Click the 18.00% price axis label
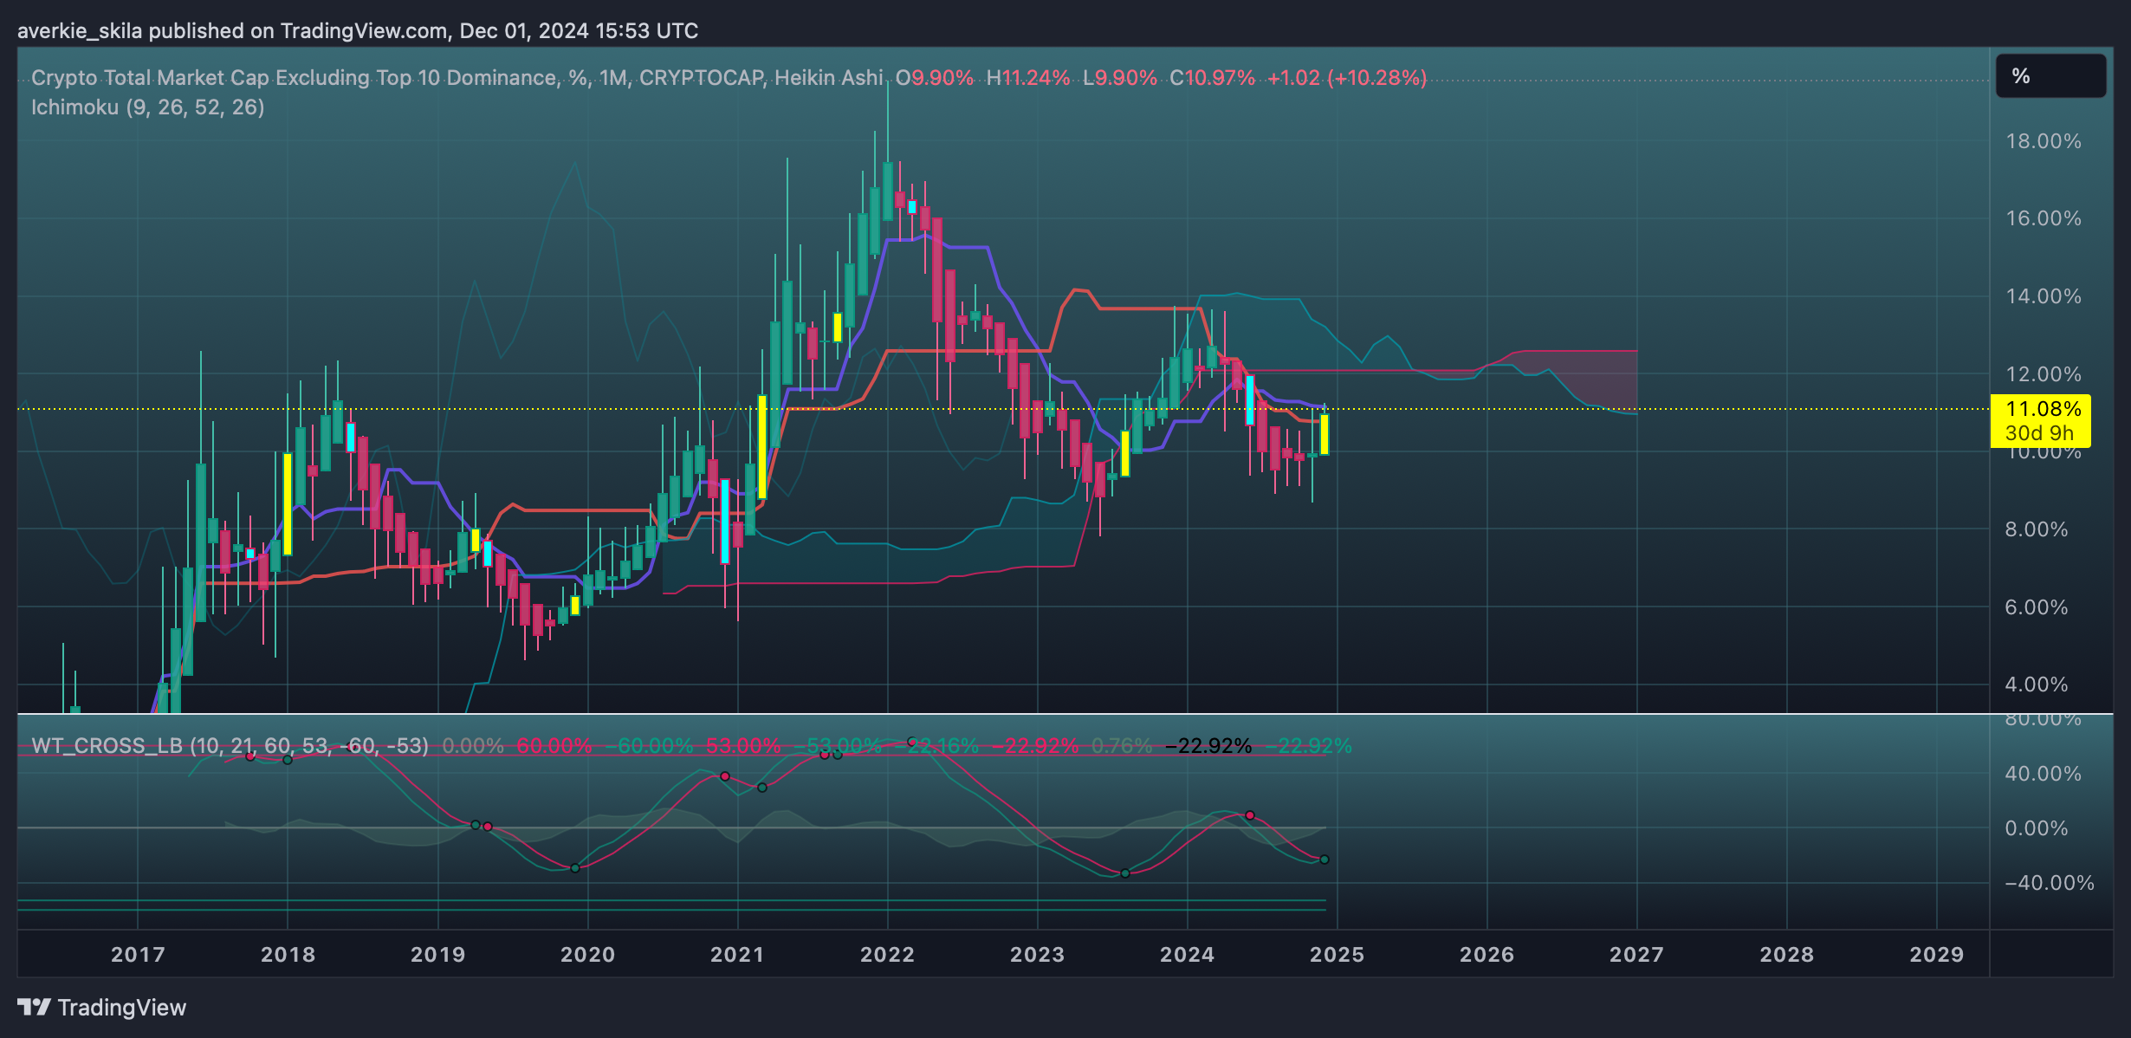 click(2044, 141)
